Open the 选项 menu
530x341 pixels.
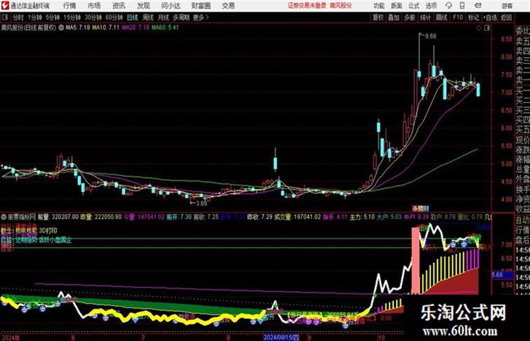point(431,6)
